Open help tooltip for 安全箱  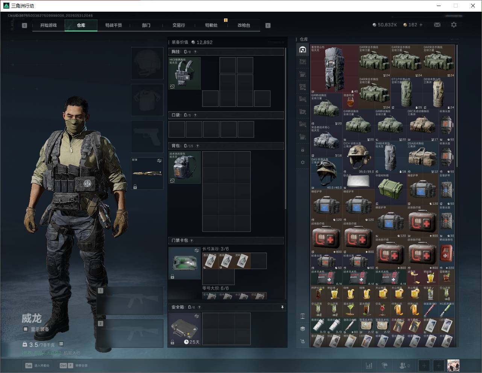tap(199, 307)
